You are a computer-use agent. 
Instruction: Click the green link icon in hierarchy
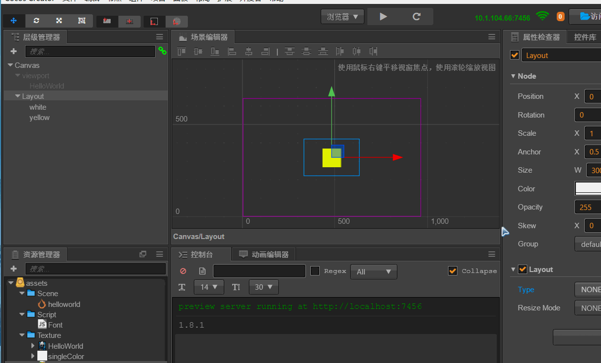tap(162, 51)
